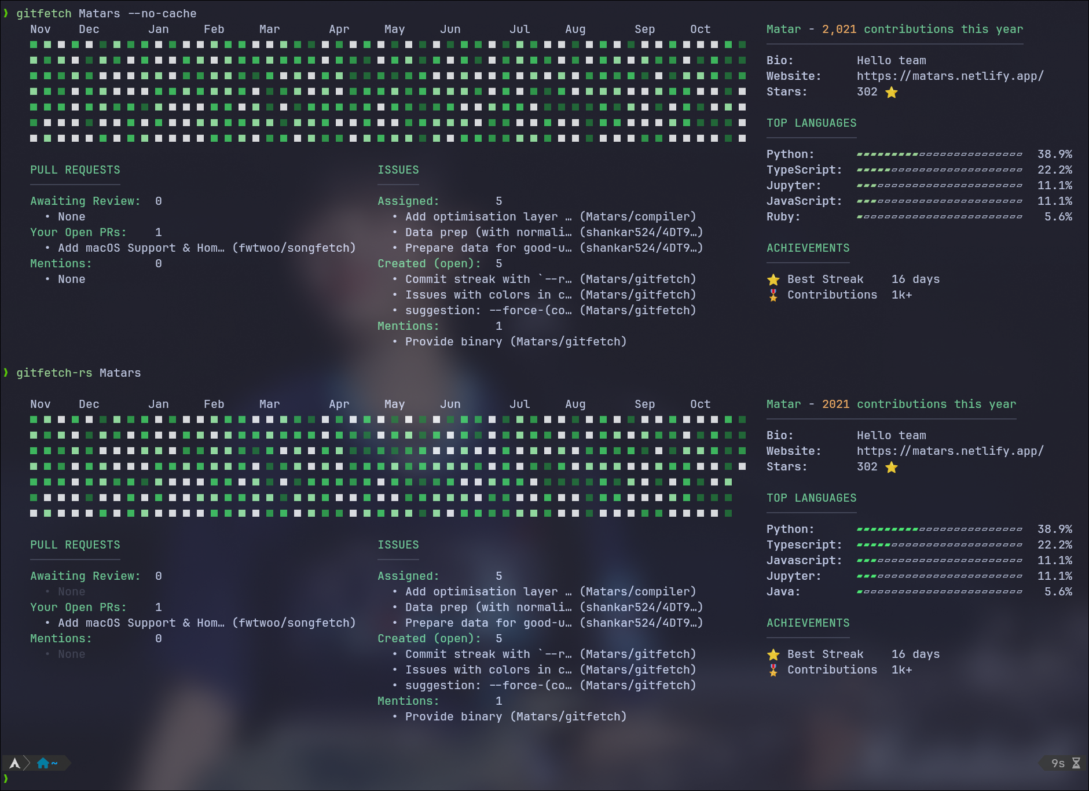This screenshot has width=1089, height=791.
Task: Click the OS logo icon in the bottom prompt bar
Action: coord(14,763)
